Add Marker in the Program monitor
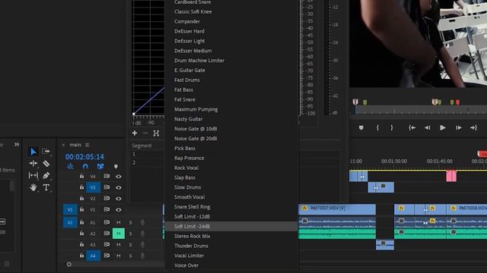The width and height of the screenshot is (487, 273). point(361,127)
